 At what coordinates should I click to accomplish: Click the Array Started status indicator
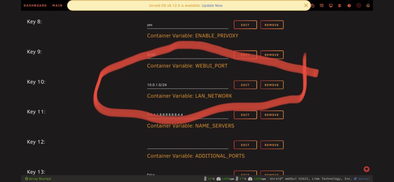[38, 179]
